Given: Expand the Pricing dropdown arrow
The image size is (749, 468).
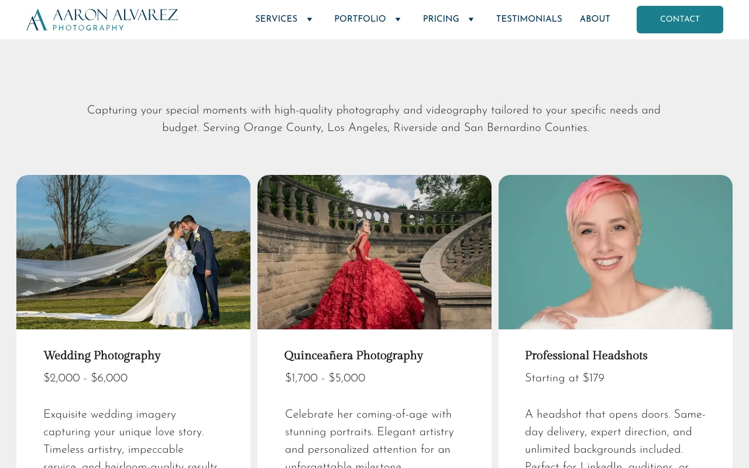Looking at the screenshot, I should point(471,19).
